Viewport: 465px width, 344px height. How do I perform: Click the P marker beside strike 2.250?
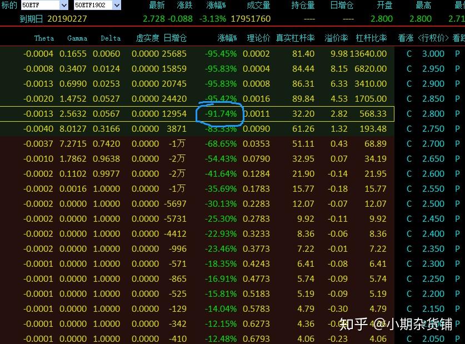[x=457, y=279]
